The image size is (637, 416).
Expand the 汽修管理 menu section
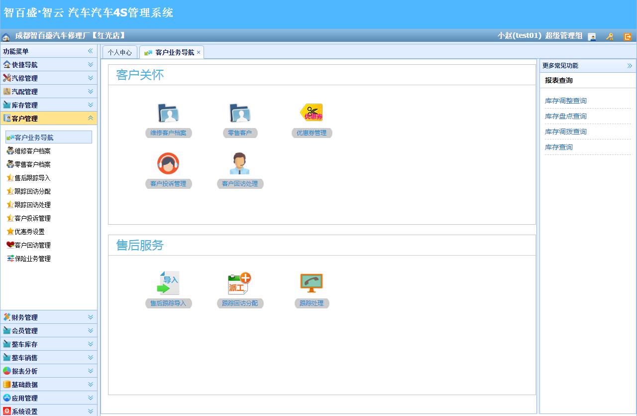pos(49,78)
